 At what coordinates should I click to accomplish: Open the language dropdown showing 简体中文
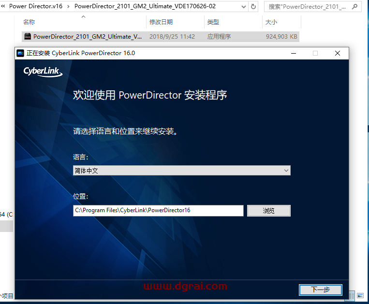coord(182,171)
